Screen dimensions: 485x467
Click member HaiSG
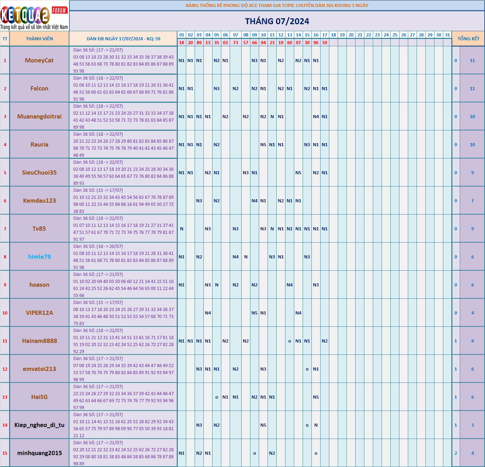pyautogui.click(x=39, y=397)
